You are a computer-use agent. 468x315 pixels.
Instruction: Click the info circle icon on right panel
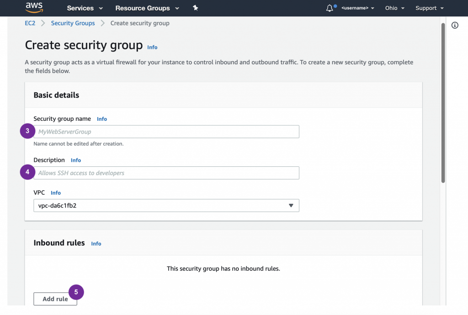[x=455, y=26]
